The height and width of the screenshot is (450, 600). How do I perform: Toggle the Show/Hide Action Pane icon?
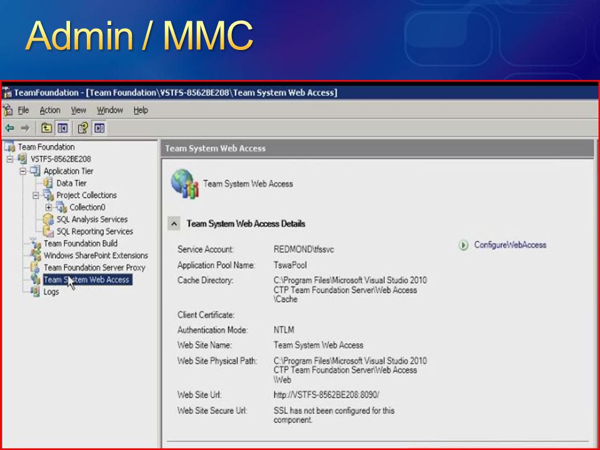tap(99, 127)
